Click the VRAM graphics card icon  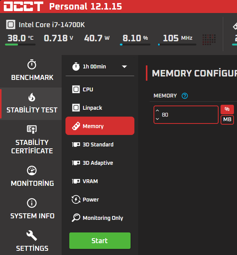(76, 181)
